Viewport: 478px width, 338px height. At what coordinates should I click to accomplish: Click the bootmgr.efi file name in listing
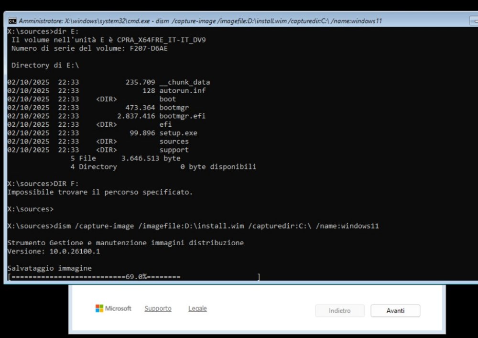182,116
